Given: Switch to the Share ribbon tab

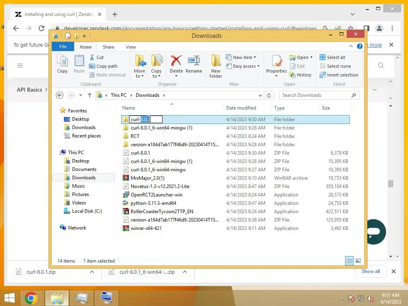Looking at the screenshot, I should [x=108, y=47].
